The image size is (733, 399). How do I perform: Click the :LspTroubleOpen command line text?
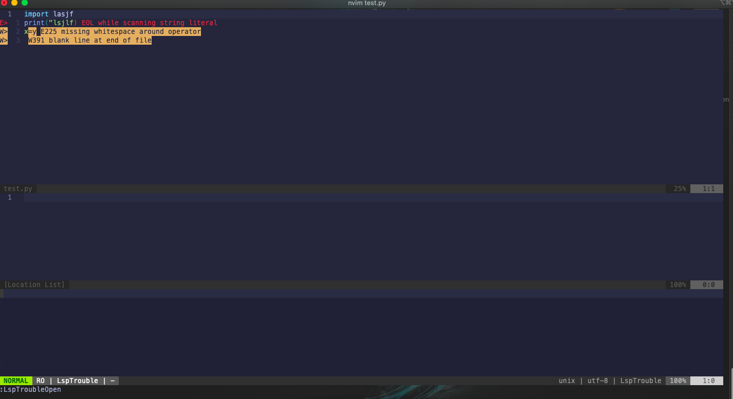coord(30,389)
